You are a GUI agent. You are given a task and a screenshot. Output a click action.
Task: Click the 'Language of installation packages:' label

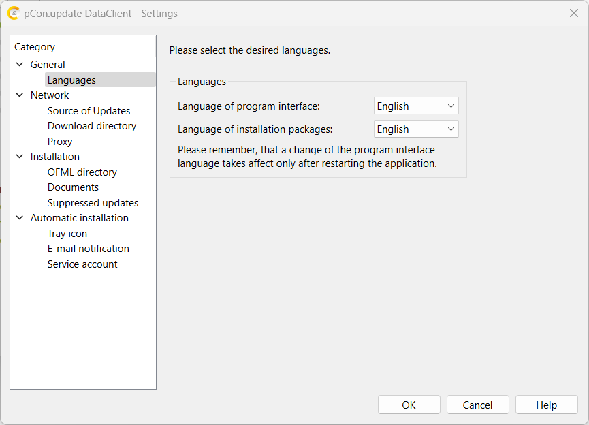pyautogui.click(x=255, y=129)
